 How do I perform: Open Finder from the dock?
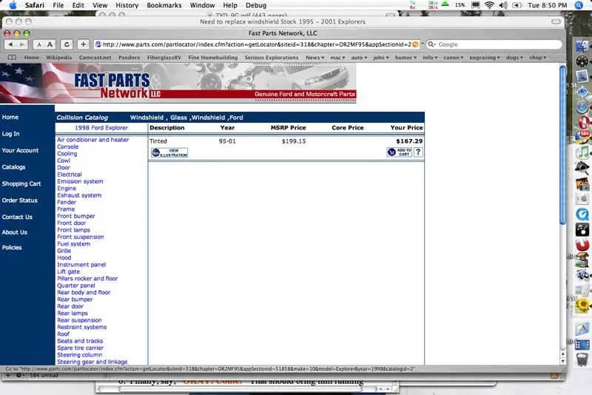click(582, 46)
